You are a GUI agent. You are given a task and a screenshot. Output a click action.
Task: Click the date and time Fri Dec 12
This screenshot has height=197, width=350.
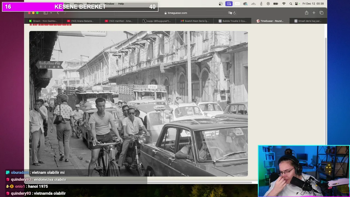coord(313,4)
